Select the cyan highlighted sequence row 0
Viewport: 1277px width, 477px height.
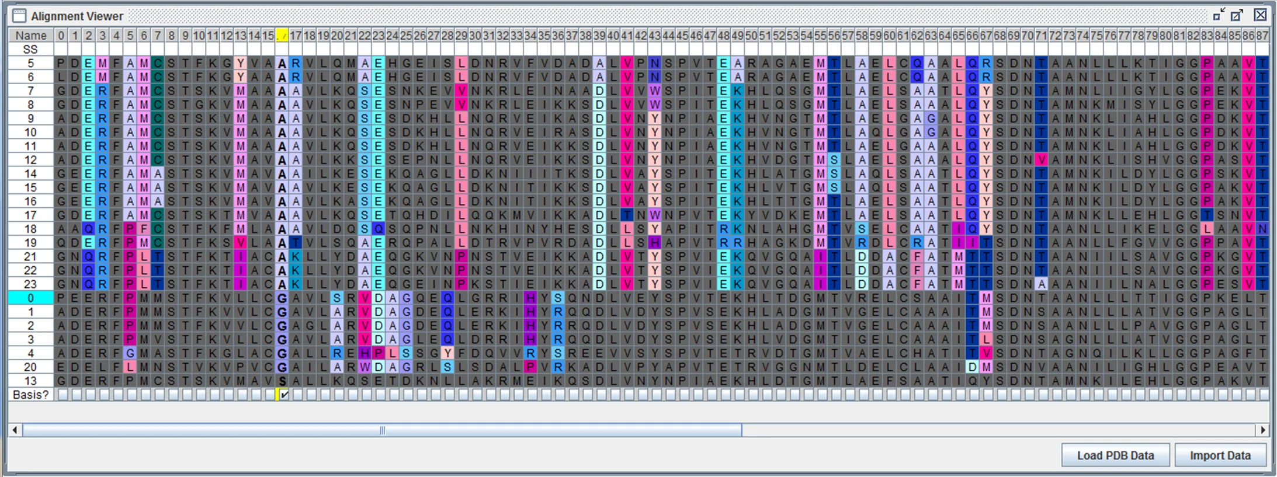[31, 298]
